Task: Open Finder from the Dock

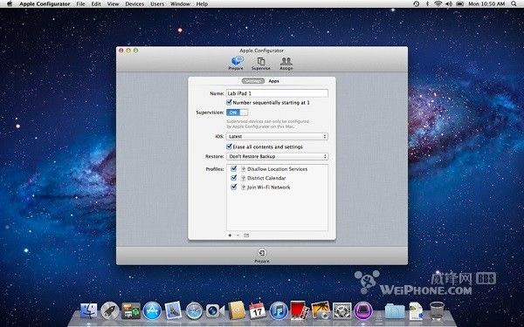Action: 88,310
